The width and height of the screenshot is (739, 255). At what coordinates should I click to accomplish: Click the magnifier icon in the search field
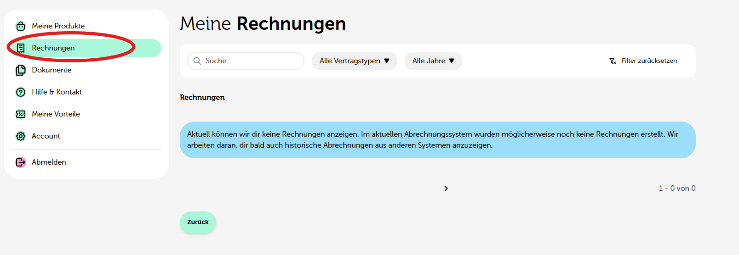pos(197,61)
